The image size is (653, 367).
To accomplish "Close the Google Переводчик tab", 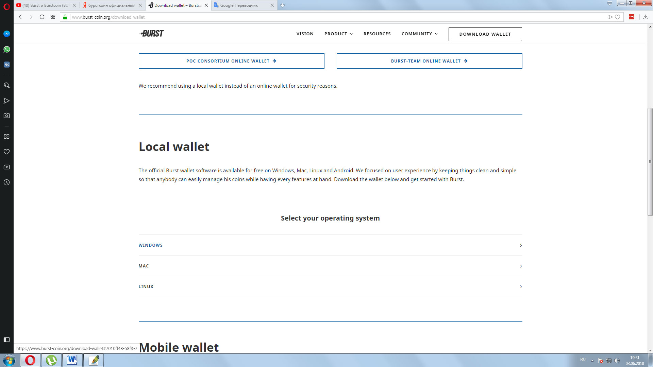I will [272, 5].
